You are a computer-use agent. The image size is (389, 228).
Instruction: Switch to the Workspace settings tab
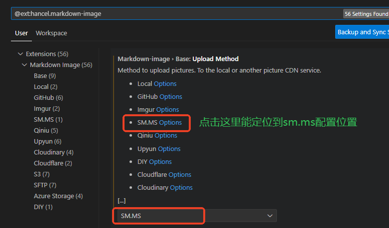(51, 33)
